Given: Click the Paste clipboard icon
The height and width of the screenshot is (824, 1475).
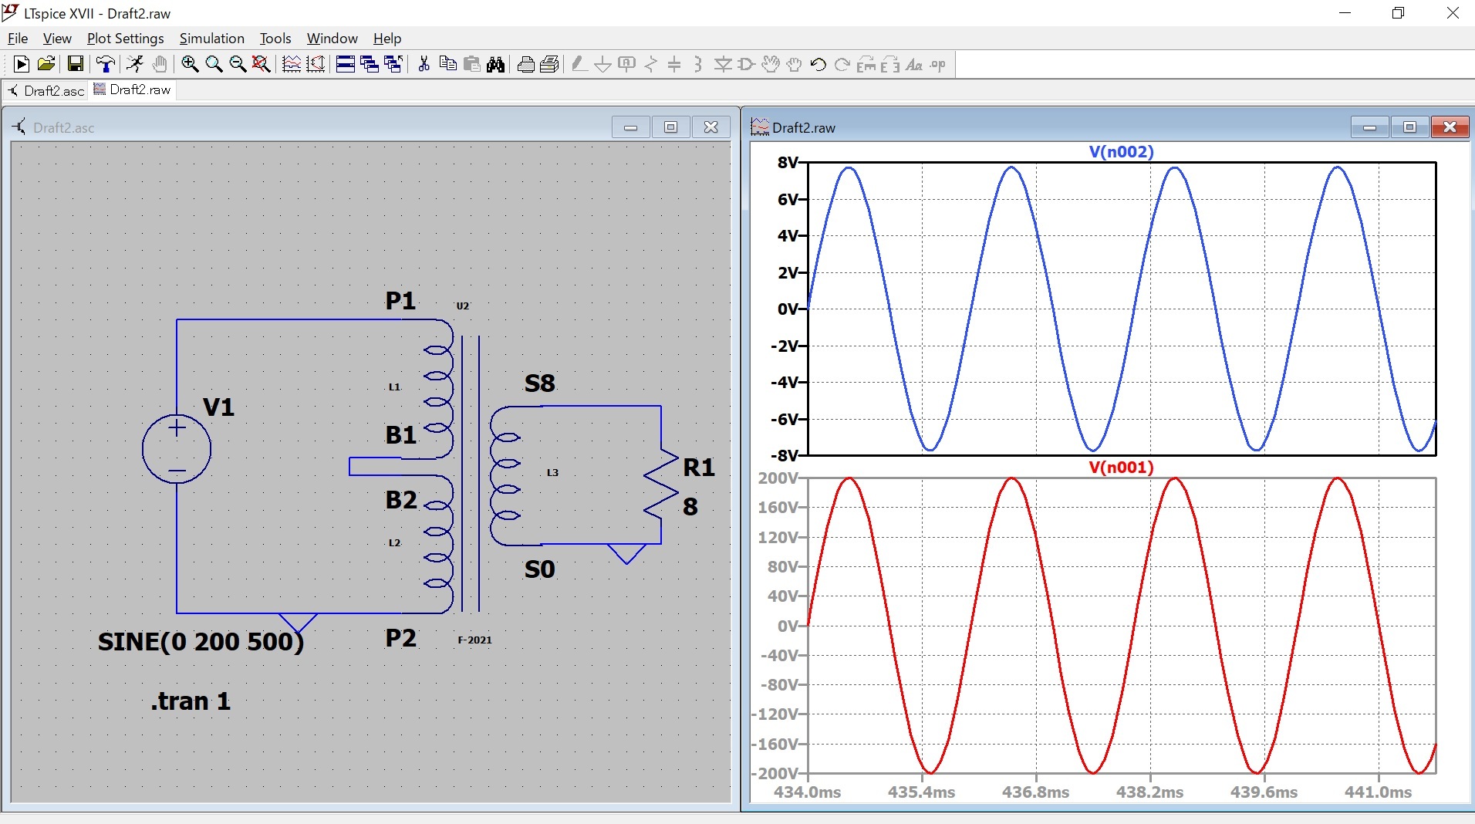Looking at the screenshot, I should tap(472, 65).
